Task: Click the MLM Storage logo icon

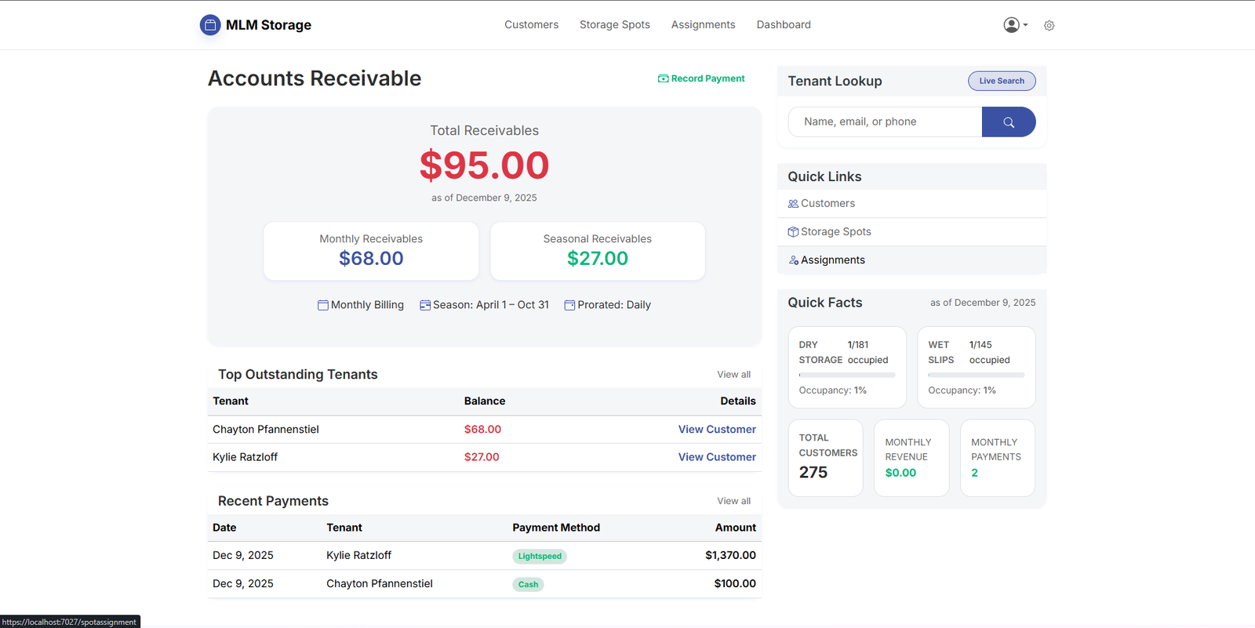Action: point(210,25)
